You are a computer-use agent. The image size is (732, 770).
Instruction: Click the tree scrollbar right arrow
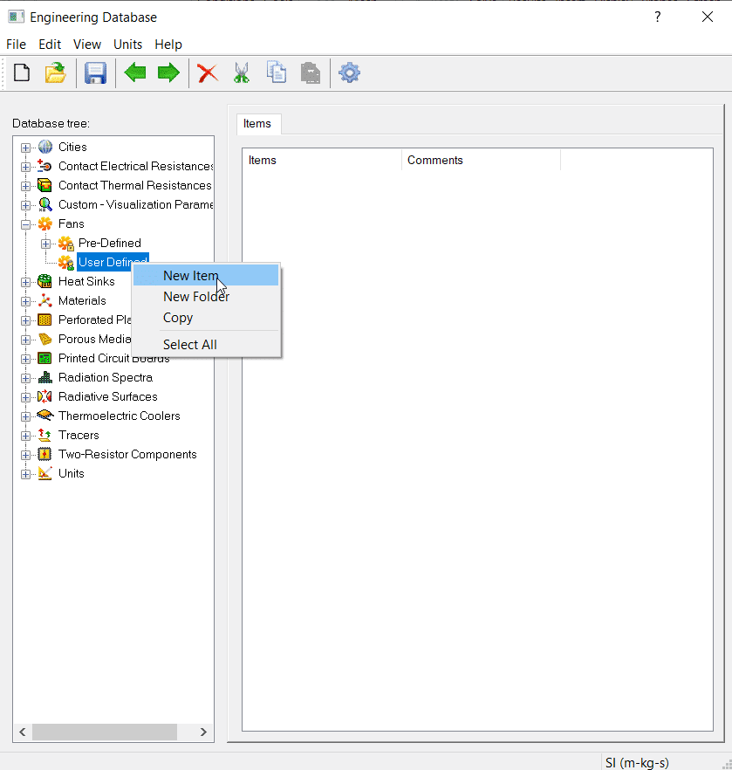203,732
